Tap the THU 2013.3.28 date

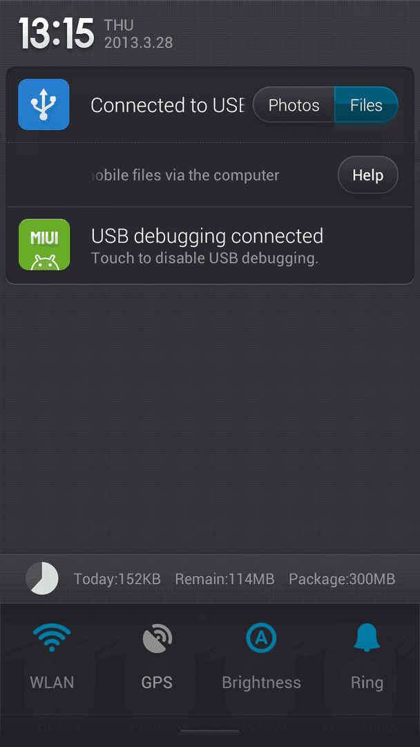point(138,34)
